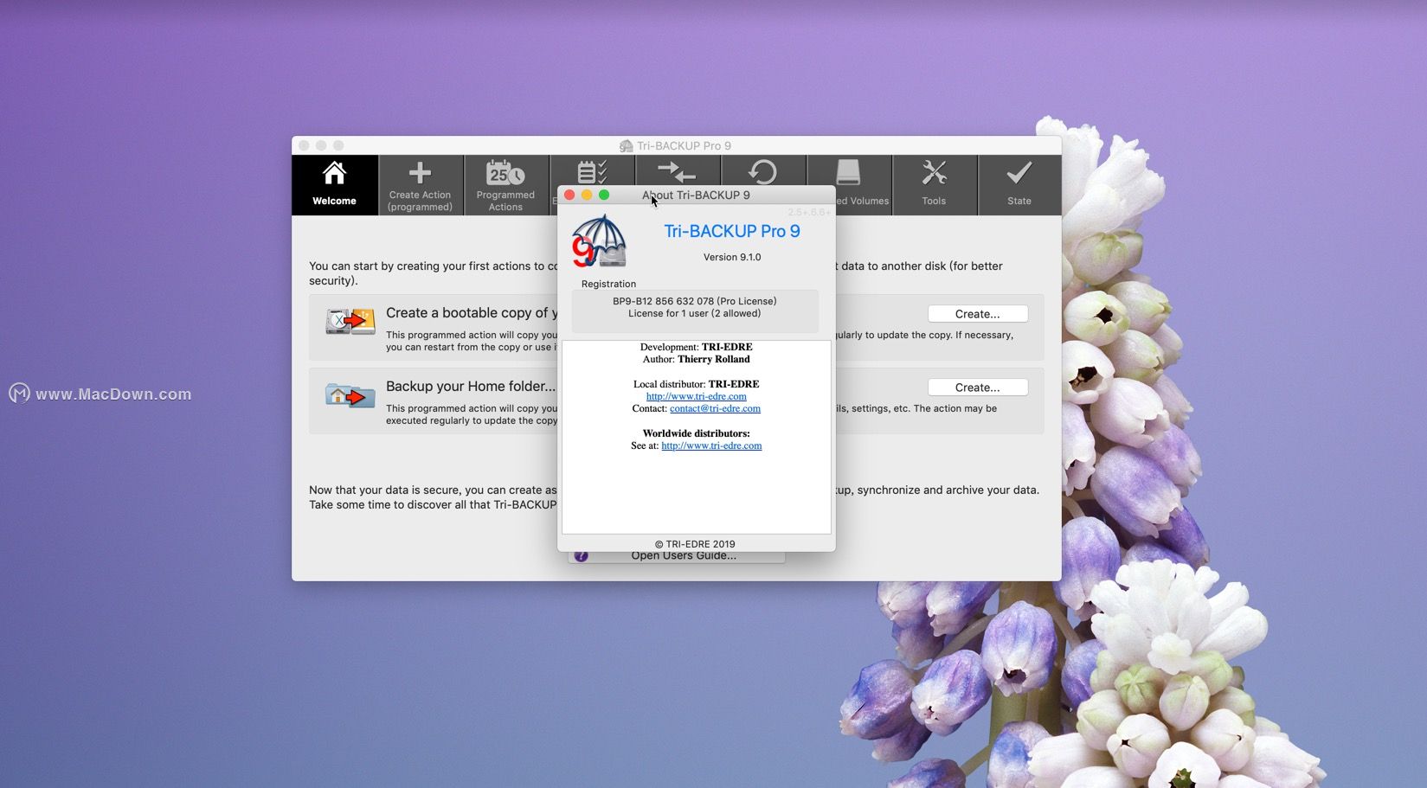
Task: Close the About Tri-BACKUP 9 dialog
Action: pyautogui.click(x=569, y=195)
